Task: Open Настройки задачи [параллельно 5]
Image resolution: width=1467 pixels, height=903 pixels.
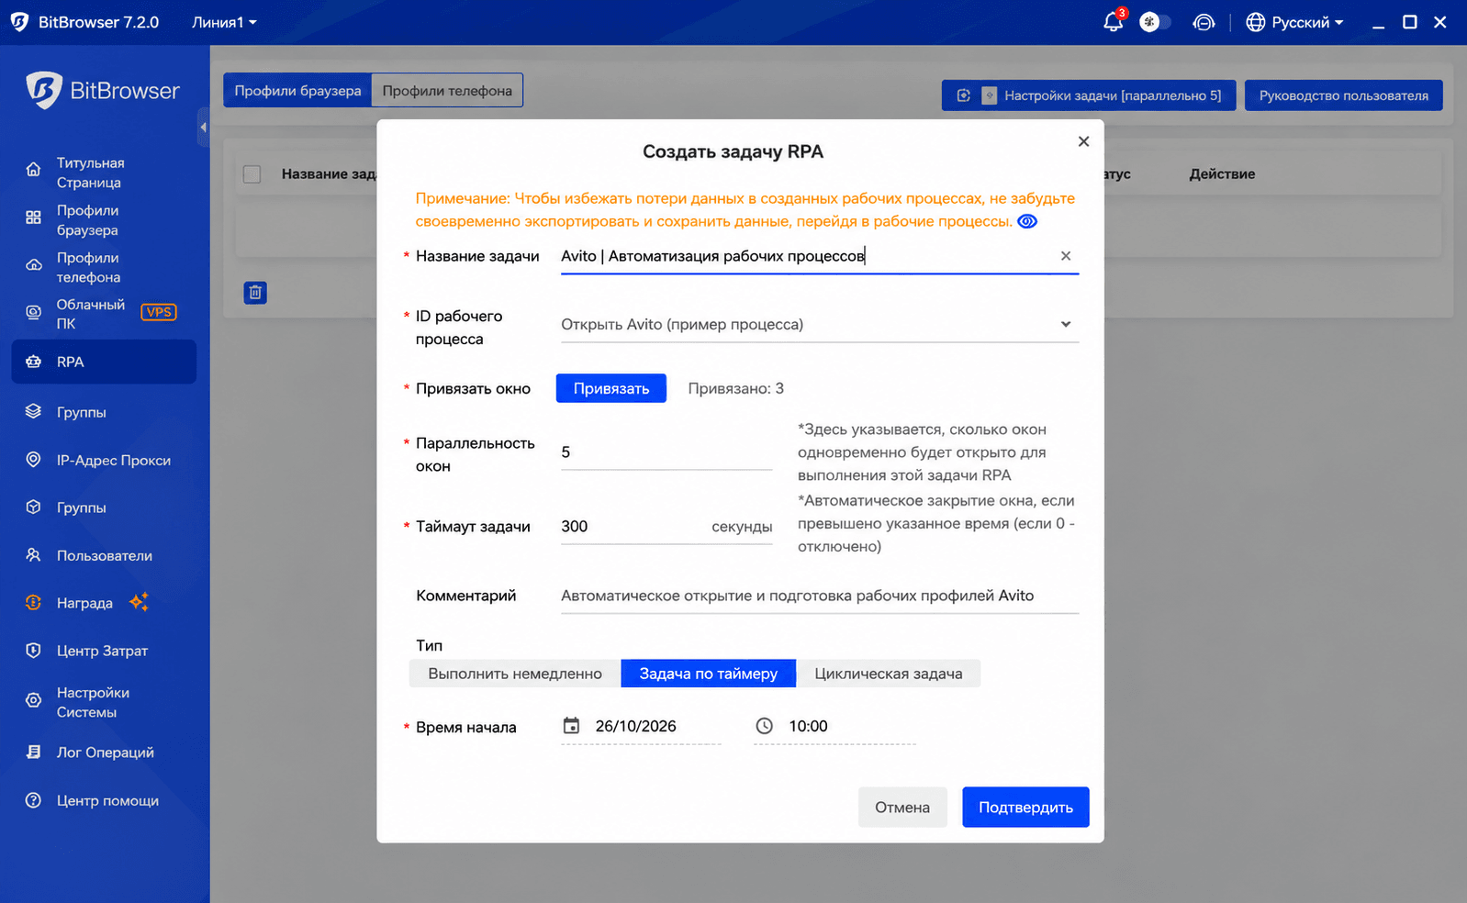Action: 1089,95
